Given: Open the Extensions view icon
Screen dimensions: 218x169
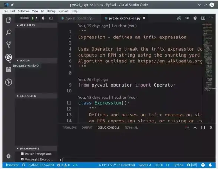Looking at the screenshot, I should tap(9, 70).
